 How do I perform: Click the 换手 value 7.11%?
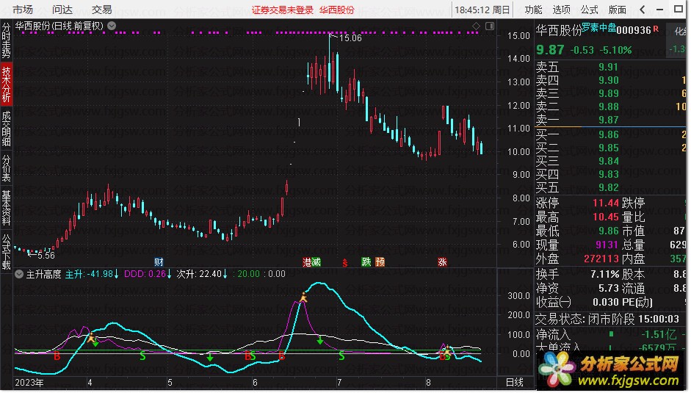[605, 274]
